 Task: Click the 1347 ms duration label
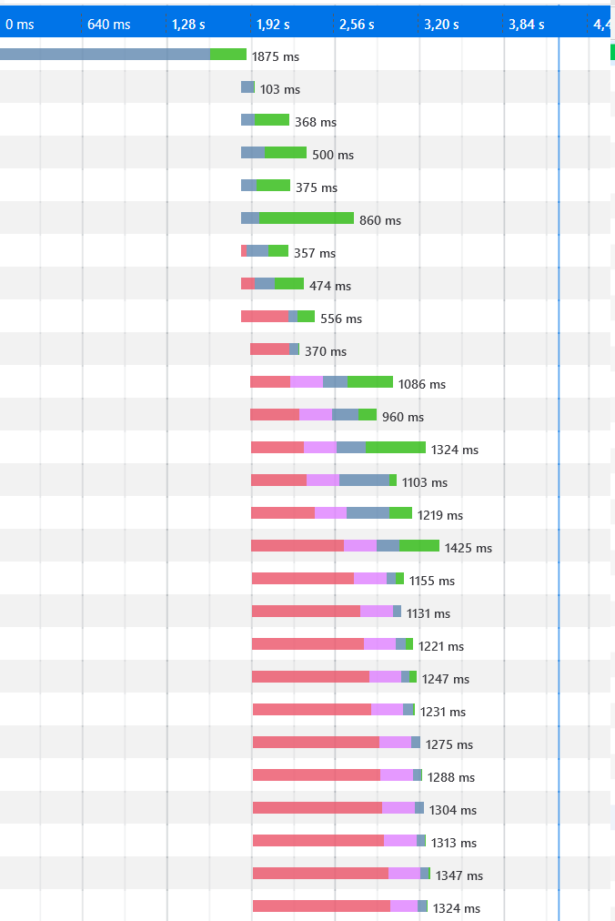click(459, 875)
